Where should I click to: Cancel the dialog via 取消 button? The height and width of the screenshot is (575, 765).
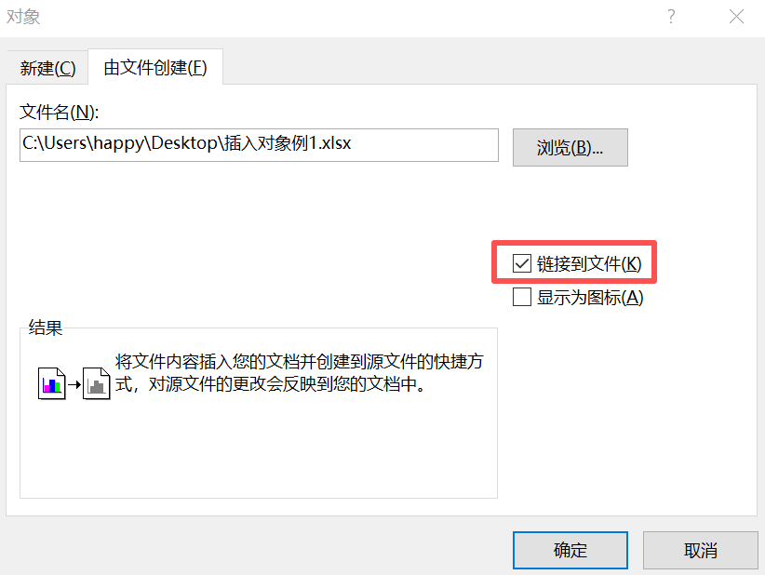pos(700,550)
